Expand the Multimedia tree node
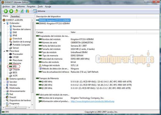 [4, 88]
